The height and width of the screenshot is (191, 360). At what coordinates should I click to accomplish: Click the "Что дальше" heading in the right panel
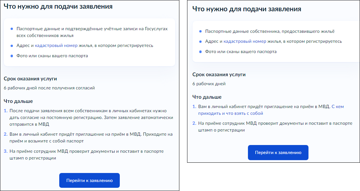(x=207, y=97)
